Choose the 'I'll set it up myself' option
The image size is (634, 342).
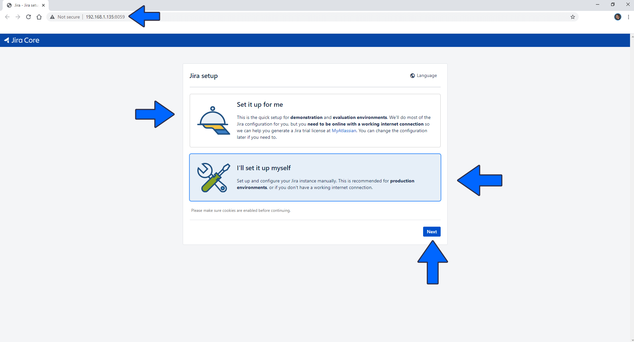click(x=315, y=177)
